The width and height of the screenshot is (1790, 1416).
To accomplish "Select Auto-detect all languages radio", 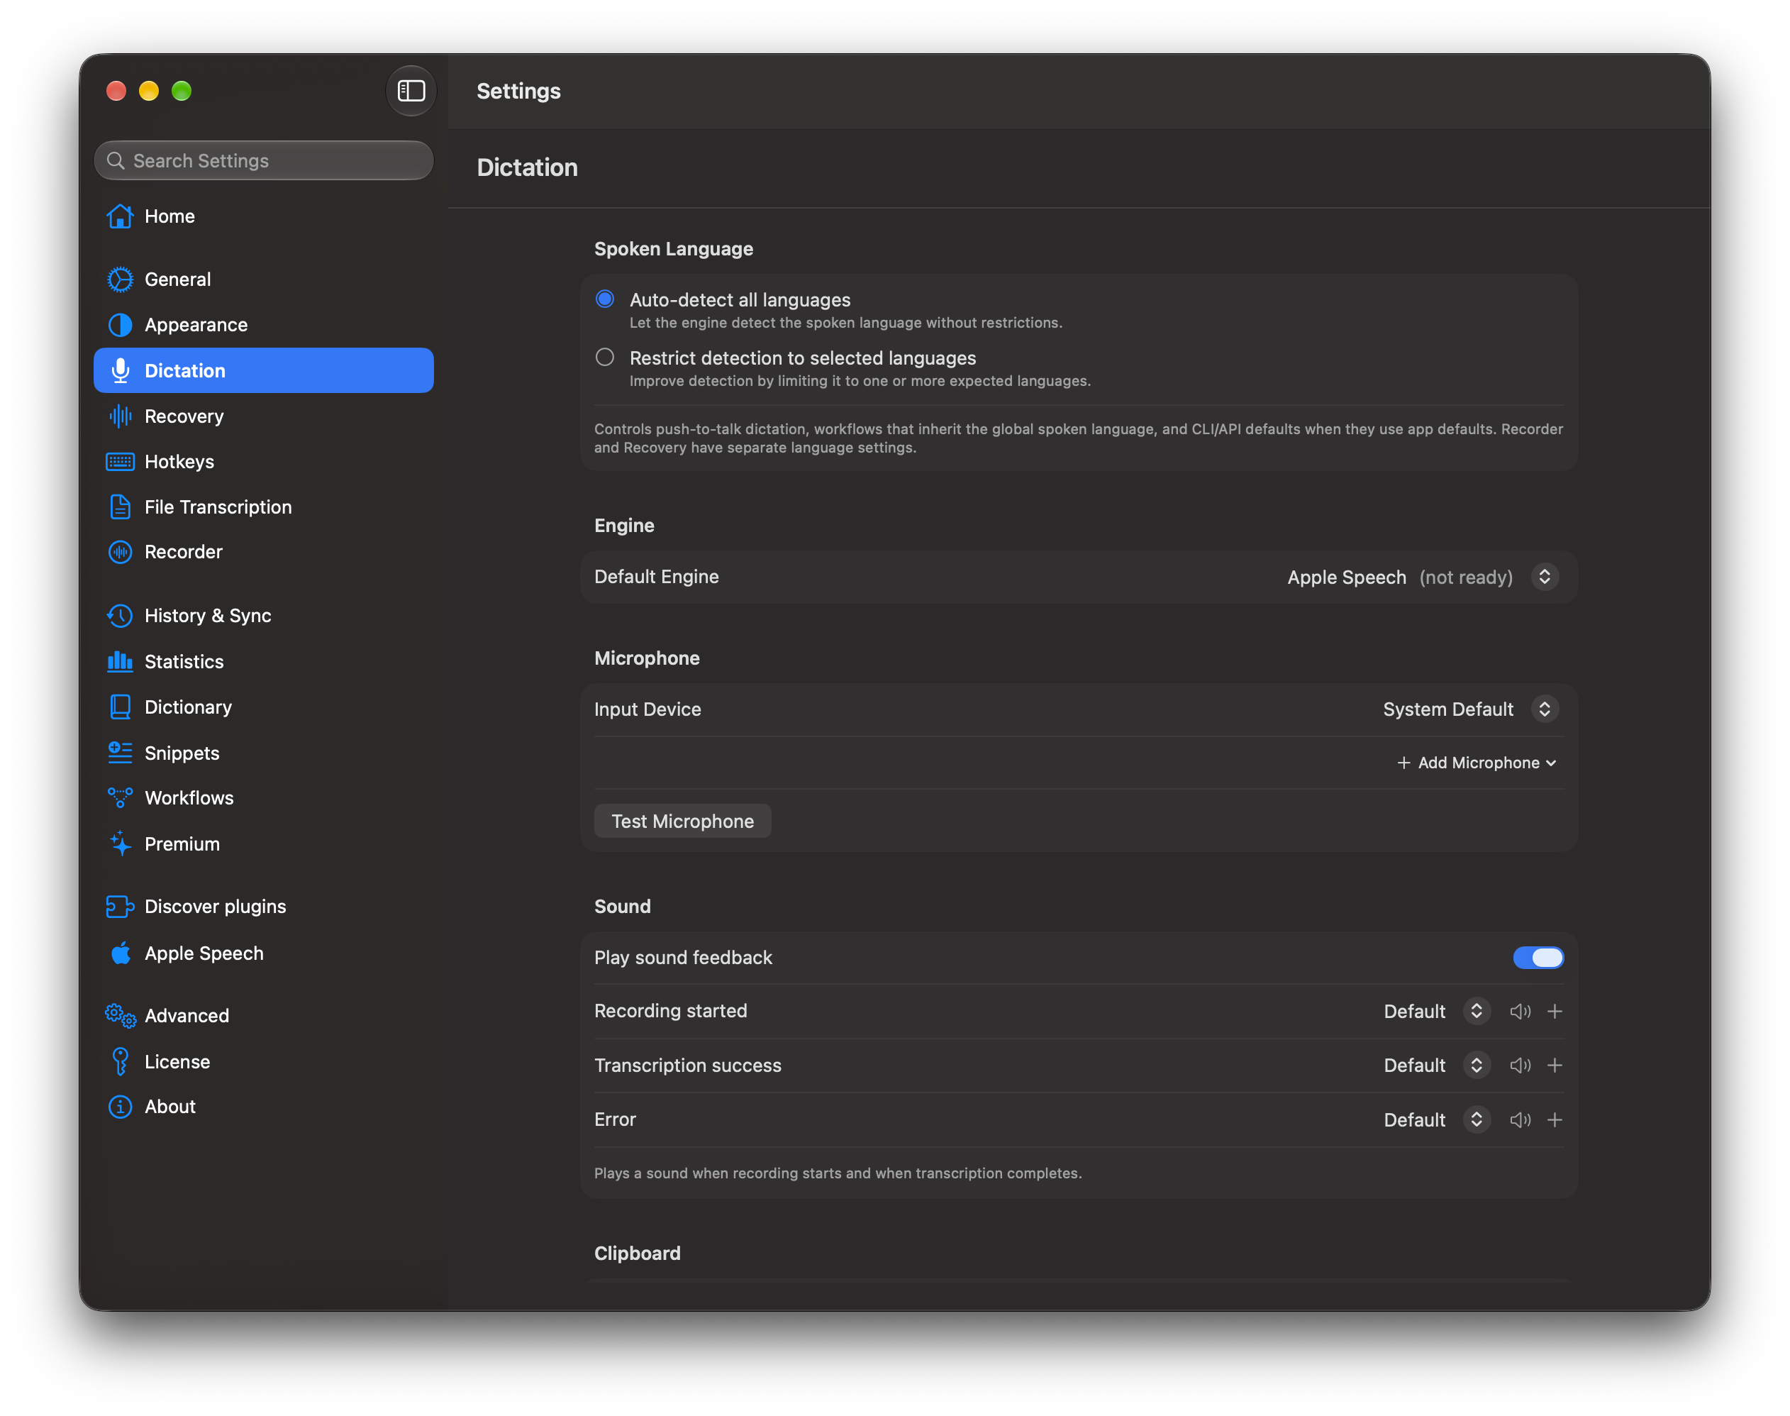I will tap(605, 299).
